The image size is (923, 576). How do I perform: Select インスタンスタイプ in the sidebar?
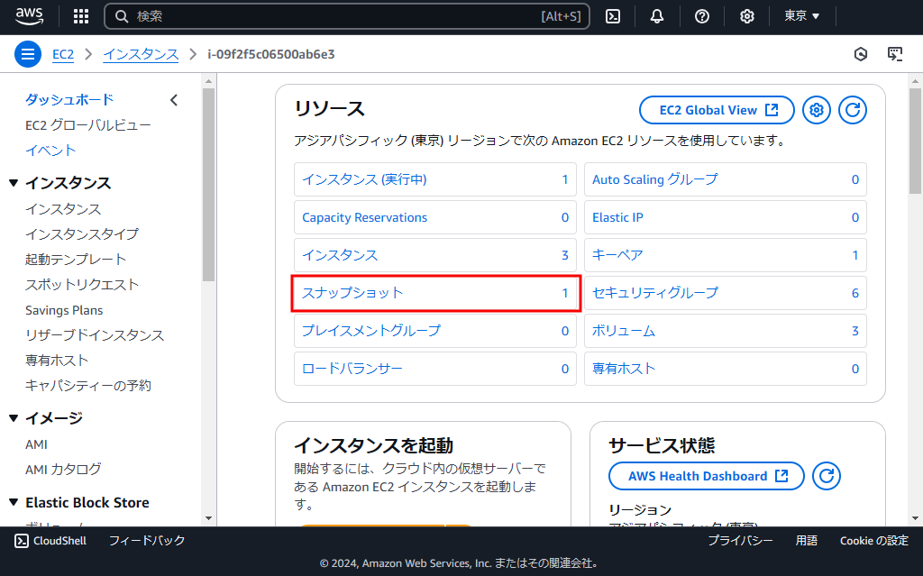82,234
